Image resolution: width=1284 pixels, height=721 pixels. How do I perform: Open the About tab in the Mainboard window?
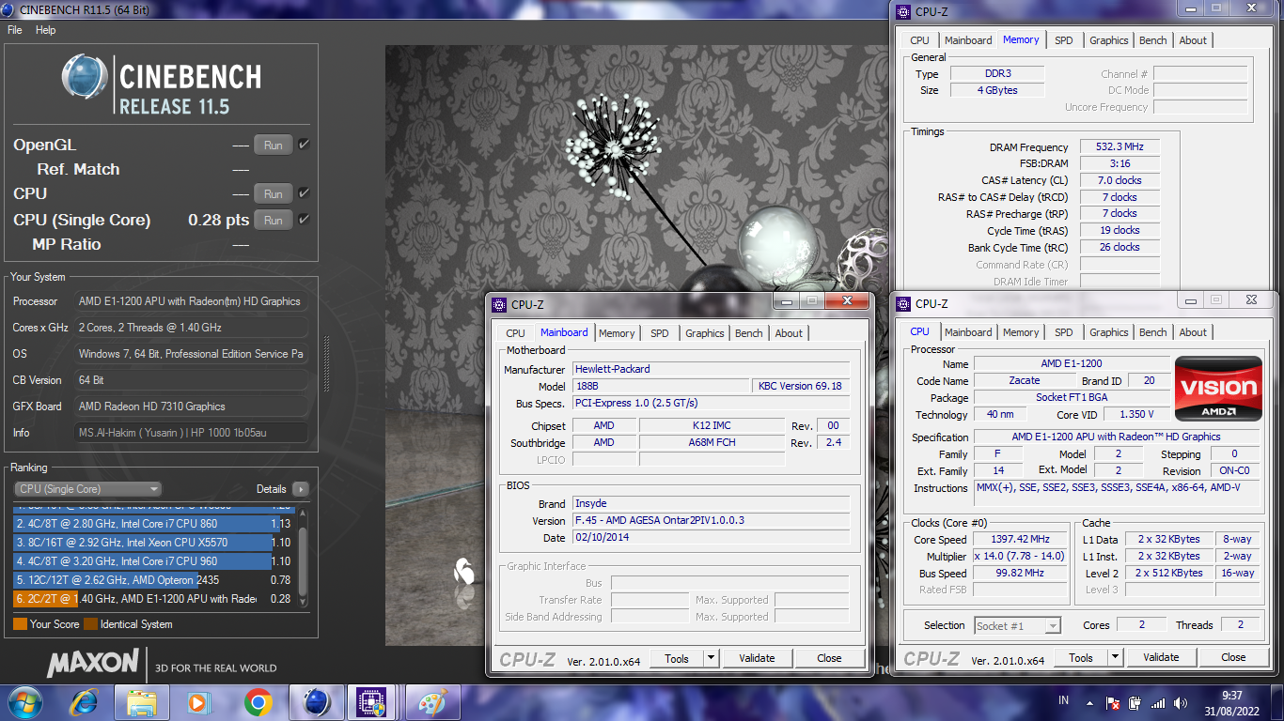pos(789,333)
